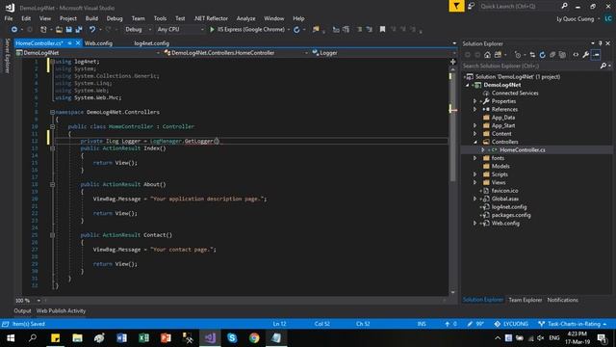The width and height of the screenshot is (616, 347).
Task: Open the Debug configuration dropdown
Action: (x=139, y=30)
